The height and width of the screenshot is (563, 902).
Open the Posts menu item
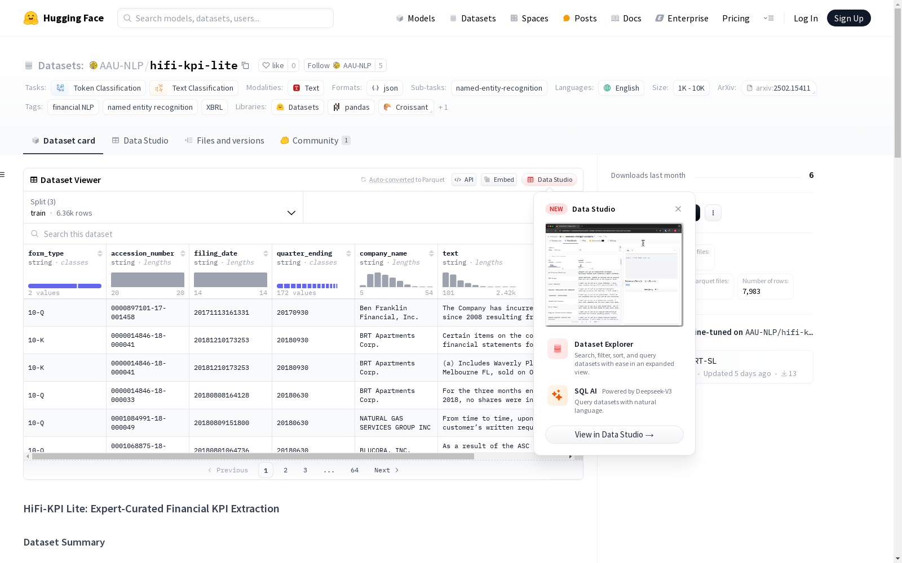(x=580, y=18)
